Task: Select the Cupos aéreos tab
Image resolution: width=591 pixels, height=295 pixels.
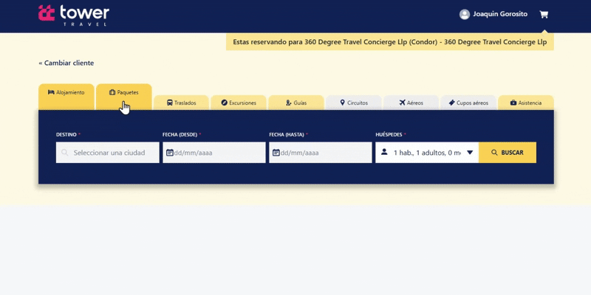Action: pyautogui.click(x=468, y=103)
